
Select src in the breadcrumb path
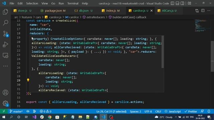[x=16, y=17]
